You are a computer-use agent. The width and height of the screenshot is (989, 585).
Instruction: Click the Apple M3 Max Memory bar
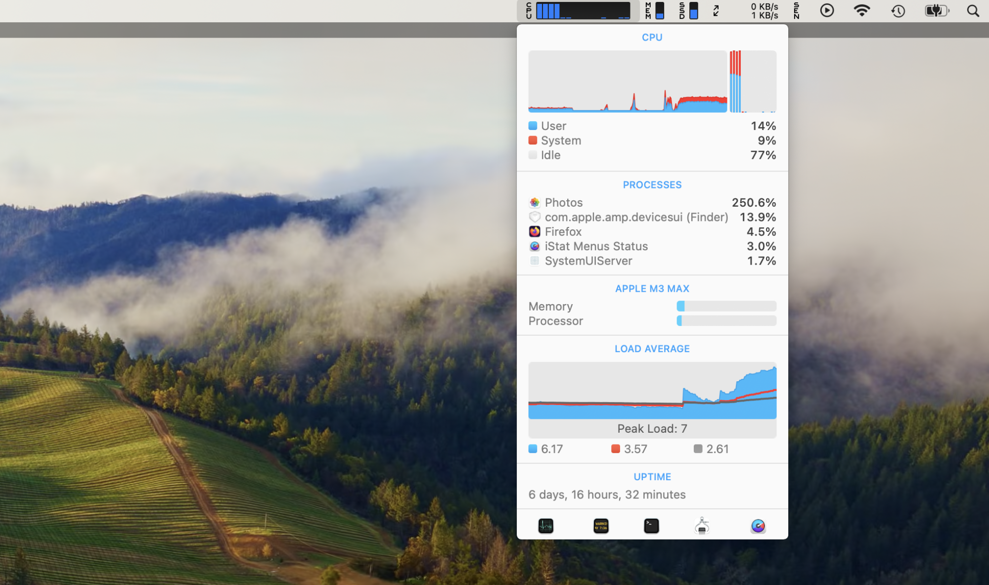click(x=726, y=307)
